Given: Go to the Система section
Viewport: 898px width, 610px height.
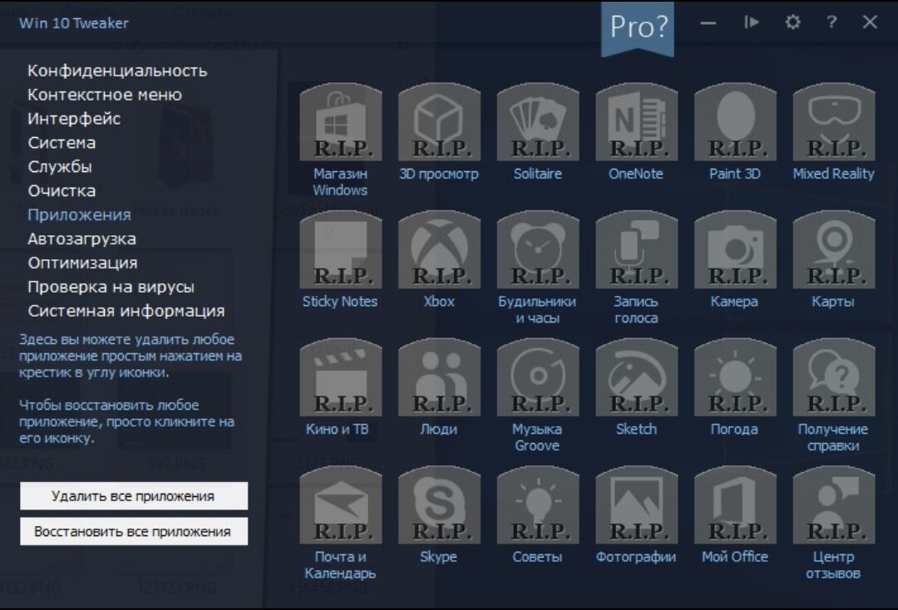Looking at the screenshot, I should tap(62, 142).
